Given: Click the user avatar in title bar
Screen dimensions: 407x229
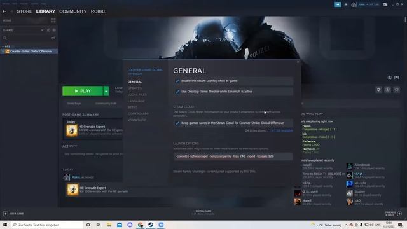Looking at the screenshot, I should 354,4.
